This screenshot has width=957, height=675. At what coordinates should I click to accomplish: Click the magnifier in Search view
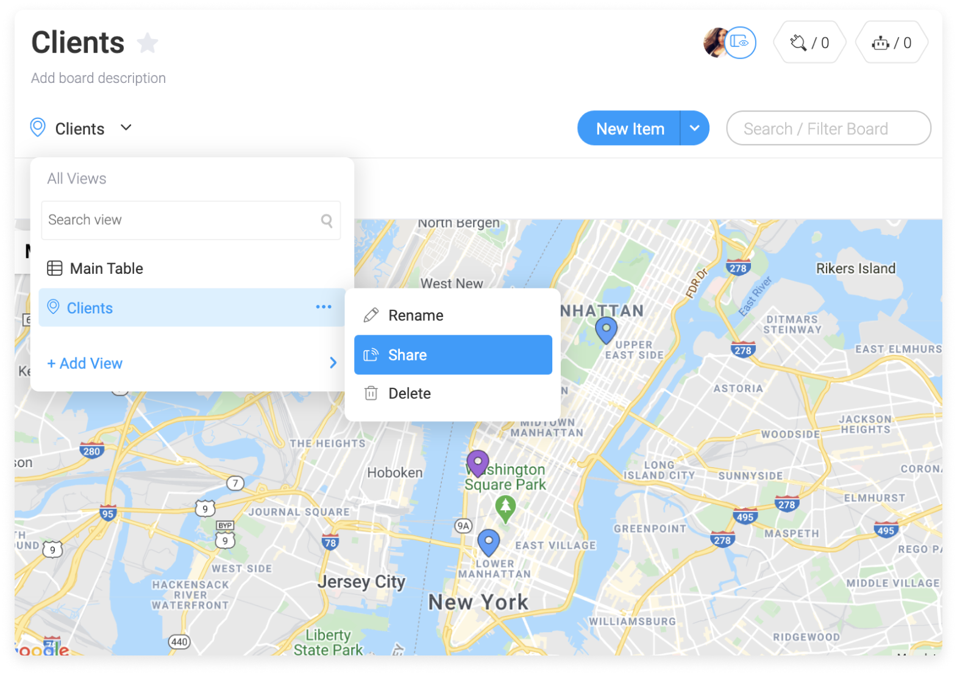pos(327,221)
